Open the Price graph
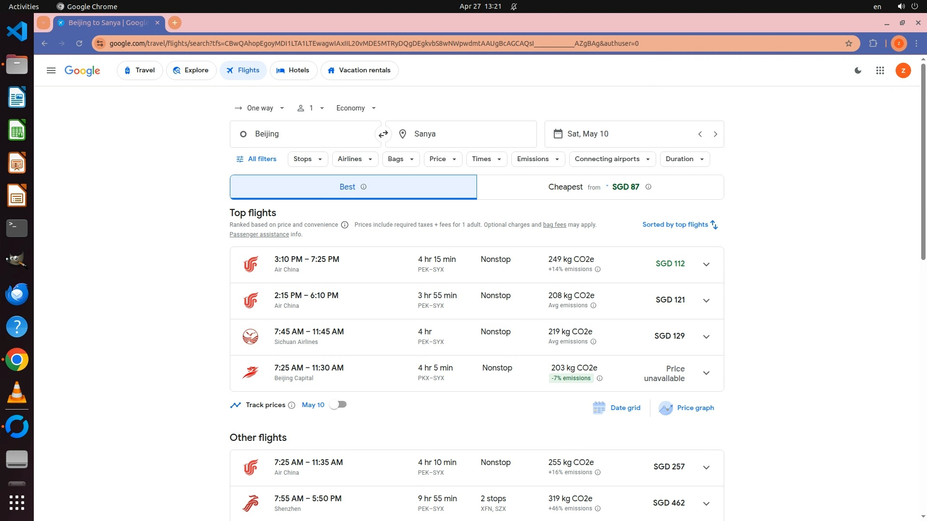 click(x=686, y=408)
